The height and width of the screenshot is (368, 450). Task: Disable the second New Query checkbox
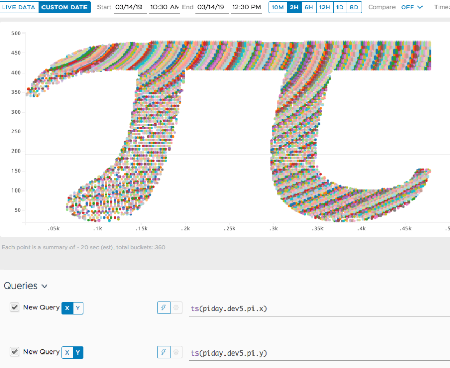click(x=15, y=352)
